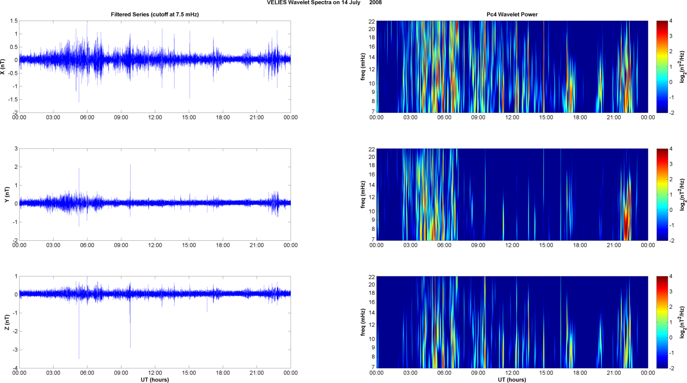Viewport: 687px width, 383px height.
Task: Click inside the Z component filtered series plot
Action: pyautogui.click(x=155, y=322)
